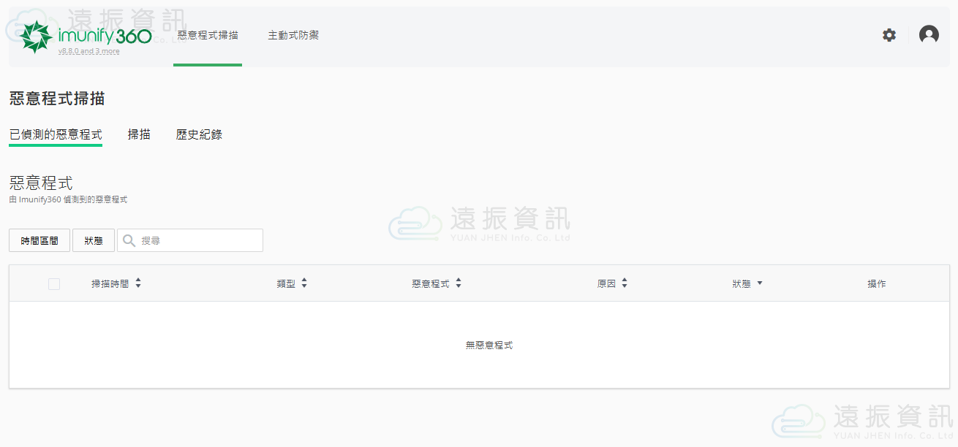Open the 歷史紀錄 sub-tab

[x=199, y=134]
